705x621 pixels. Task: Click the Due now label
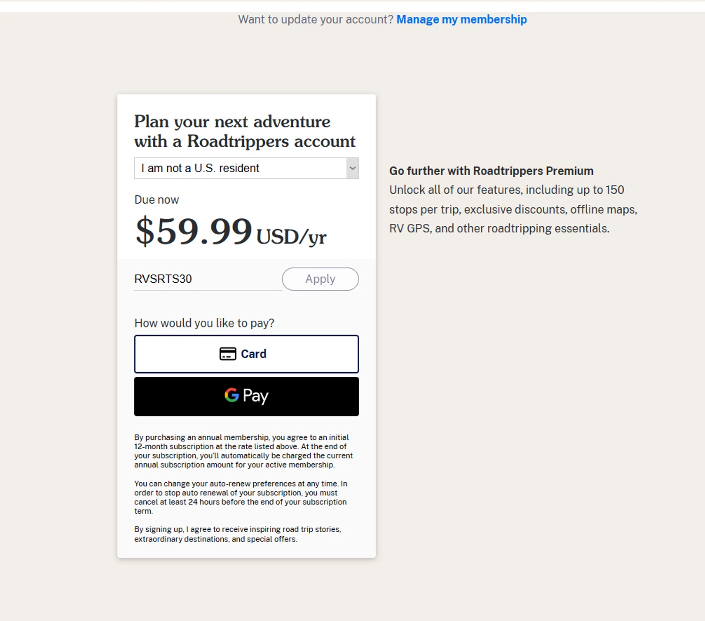pyautogui.click(x=157, y=200)
